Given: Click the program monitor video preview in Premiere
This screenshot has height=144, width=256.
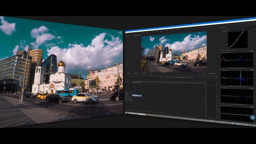Looking at the screenshot, I should pyautogui.click(x=174, y=52).
